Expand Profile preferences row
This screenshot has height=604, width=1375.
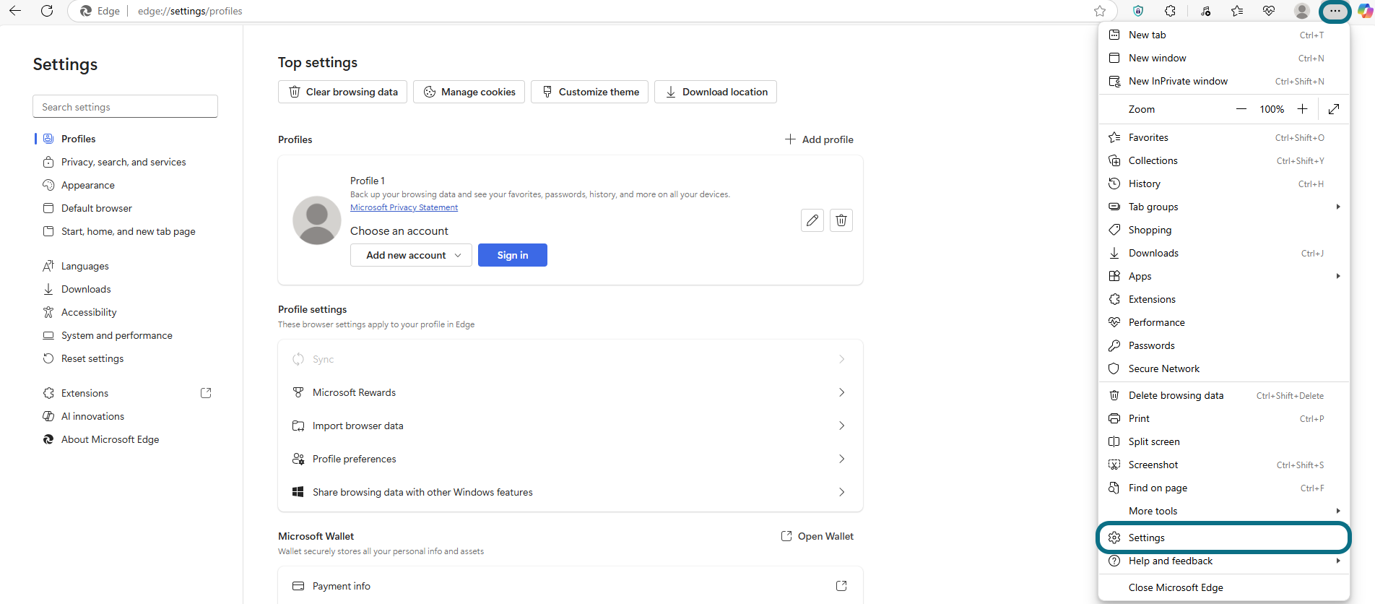[571, 459]
